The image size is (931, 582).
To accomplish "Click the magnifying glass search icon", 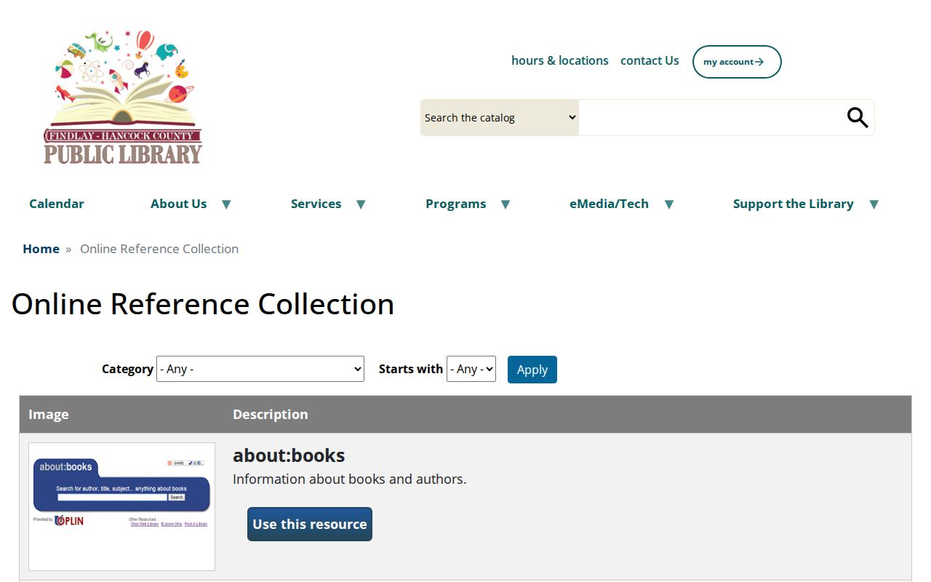I will [858, 117].
